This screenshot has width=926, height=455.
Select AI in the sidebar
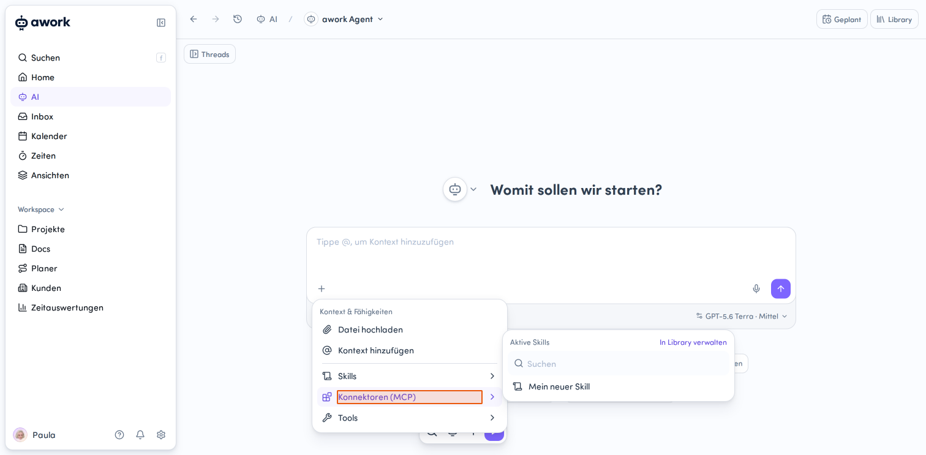point(91,97)
